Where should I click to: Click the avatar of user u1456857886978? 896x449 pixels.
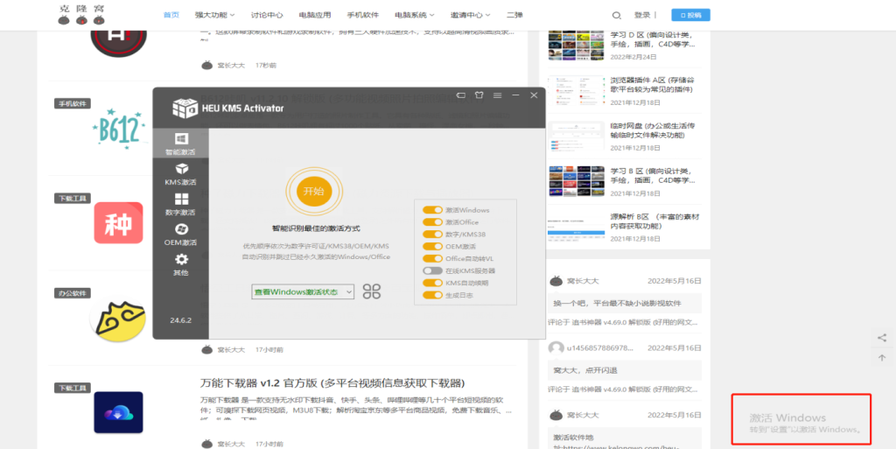click(x=556, y=347)
